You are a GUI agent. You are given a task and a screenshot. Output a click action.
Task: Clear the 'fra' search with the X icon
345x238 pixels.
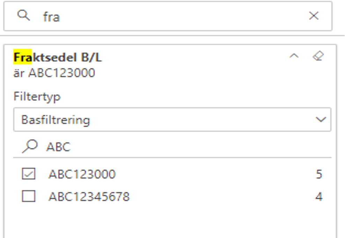coord(314,16)
